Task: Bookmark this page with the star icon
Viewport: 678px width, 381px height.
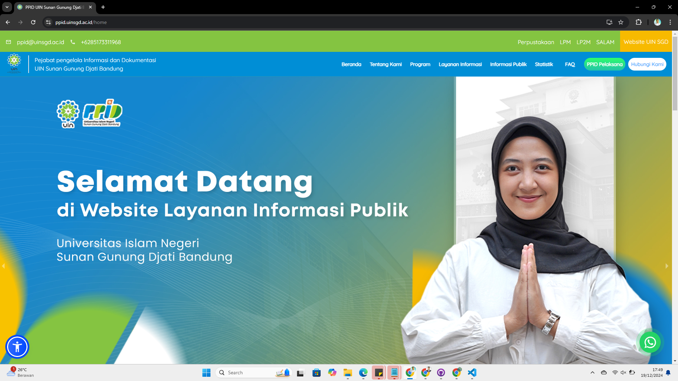Action: point(621,22)
